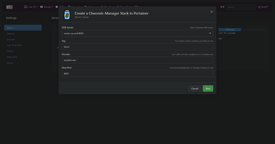Click the Channels logo in navbar

coord(10,7)
